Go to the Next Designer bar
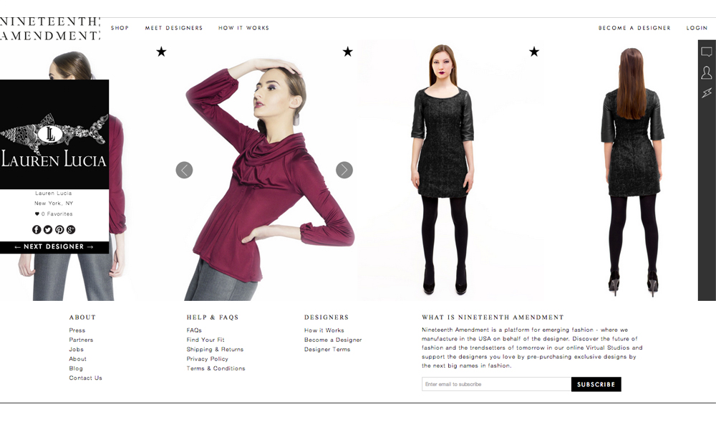 click(x=54, y=247)
